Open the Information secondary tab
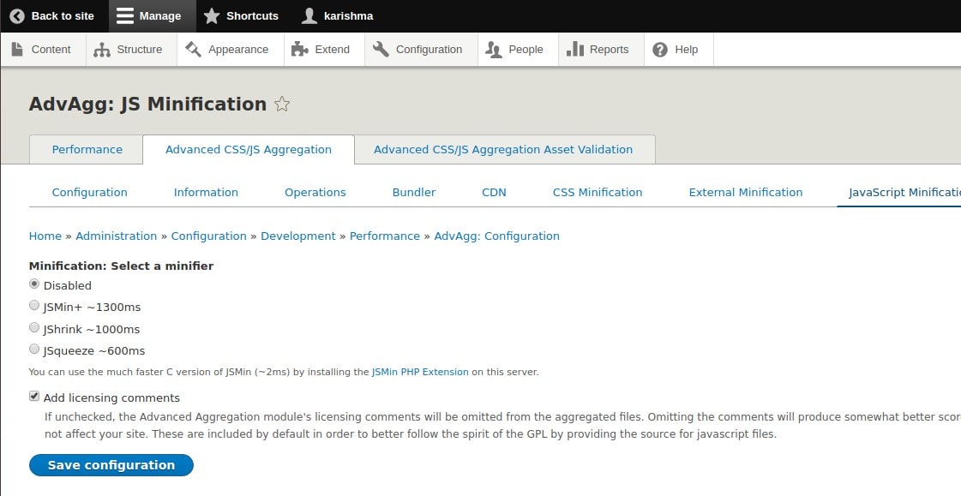961x496 pixels. (206, 192)
